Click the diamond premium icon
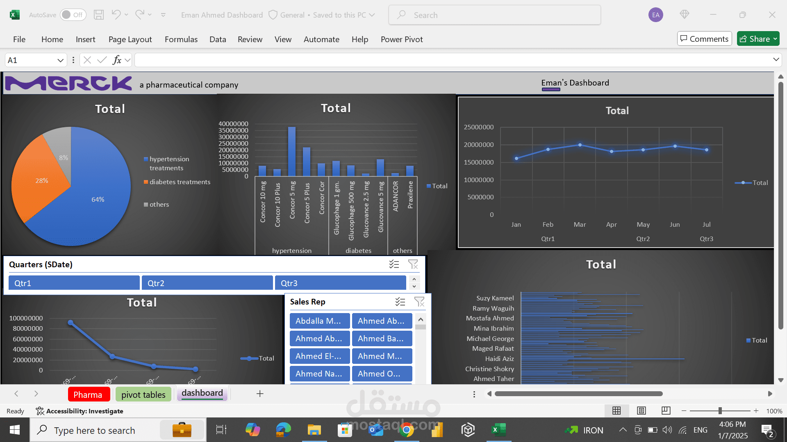This screenshot has width=787, height=442. tap(685, 15)
